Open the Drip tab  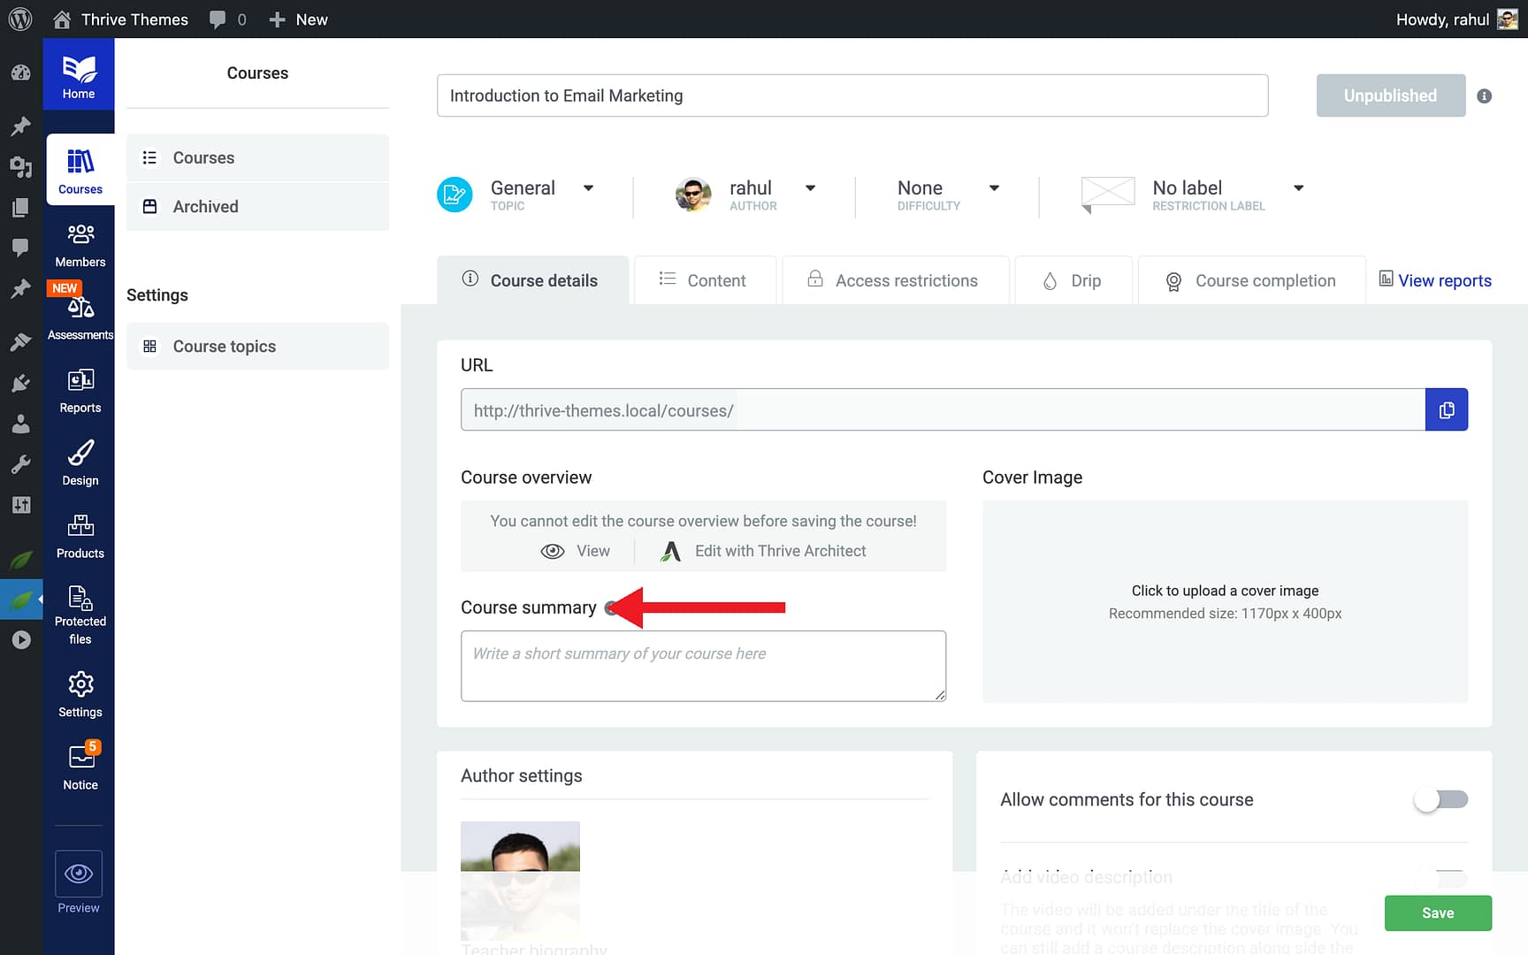pyautogui.click(x=1073, y=280)
